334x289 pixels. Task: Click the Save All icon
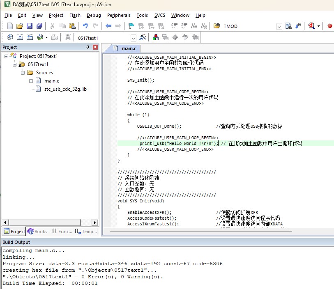point(39,26)
